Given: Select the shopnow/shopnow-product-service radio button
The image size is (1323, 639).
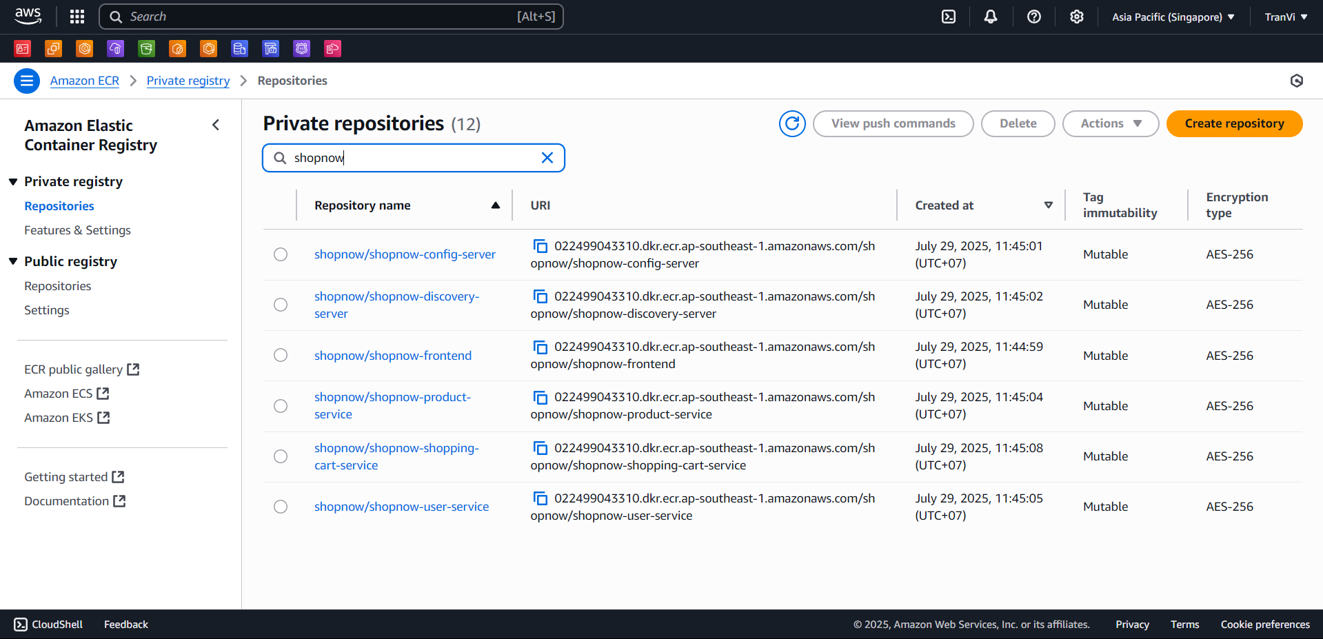Looking at the screenshot, I should pos(280,405).
